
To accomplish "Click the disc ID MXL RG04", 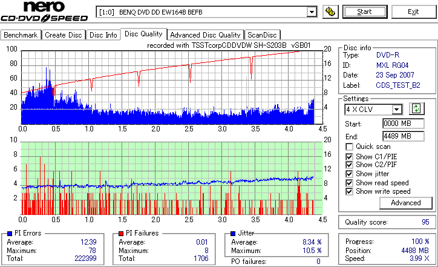I will click(392, 65).
